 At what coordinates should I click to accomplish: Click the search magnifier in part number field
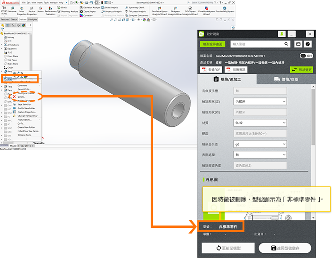[x=285, y=44]
